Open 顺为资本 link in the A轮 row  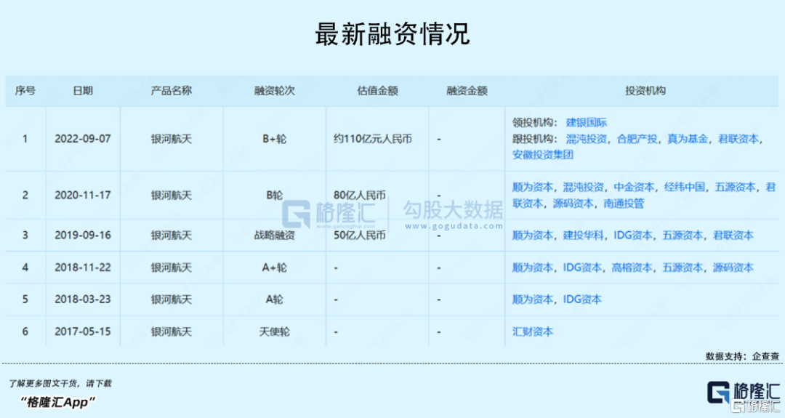[533, 300]
